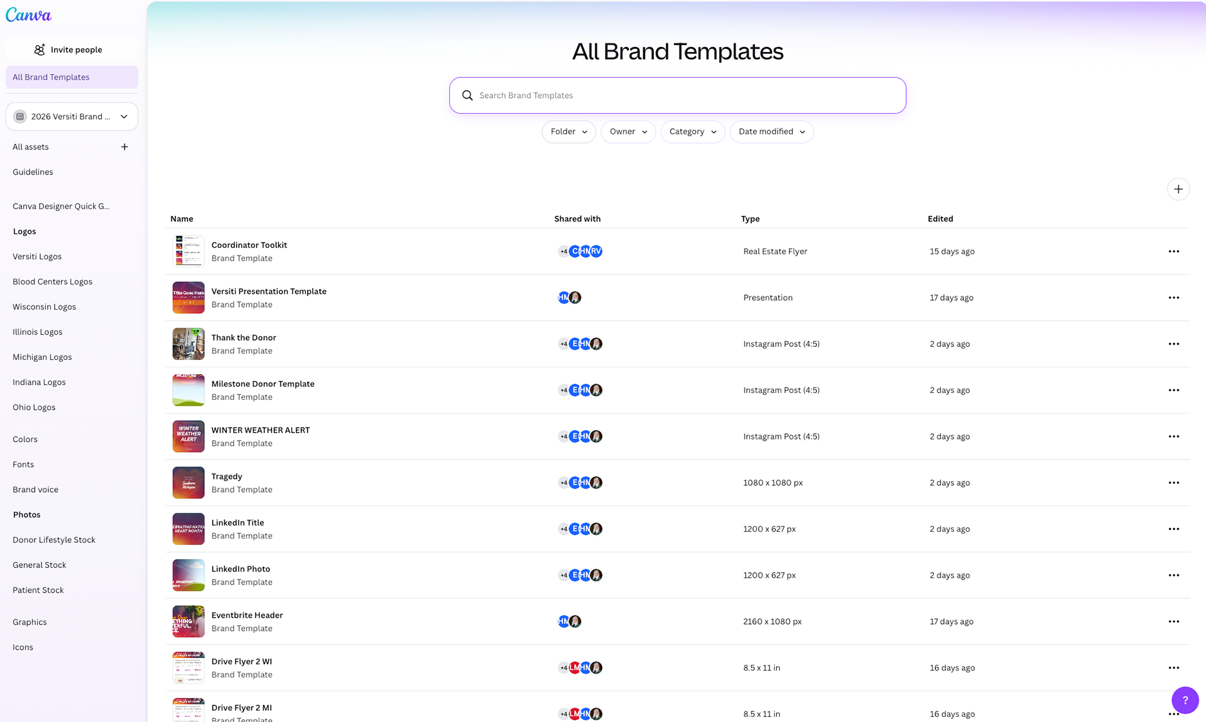Image resolution: width=1206 pixels, height=722 pixels.
Task: Click the Canva logo
Action: tap(28, 15)
